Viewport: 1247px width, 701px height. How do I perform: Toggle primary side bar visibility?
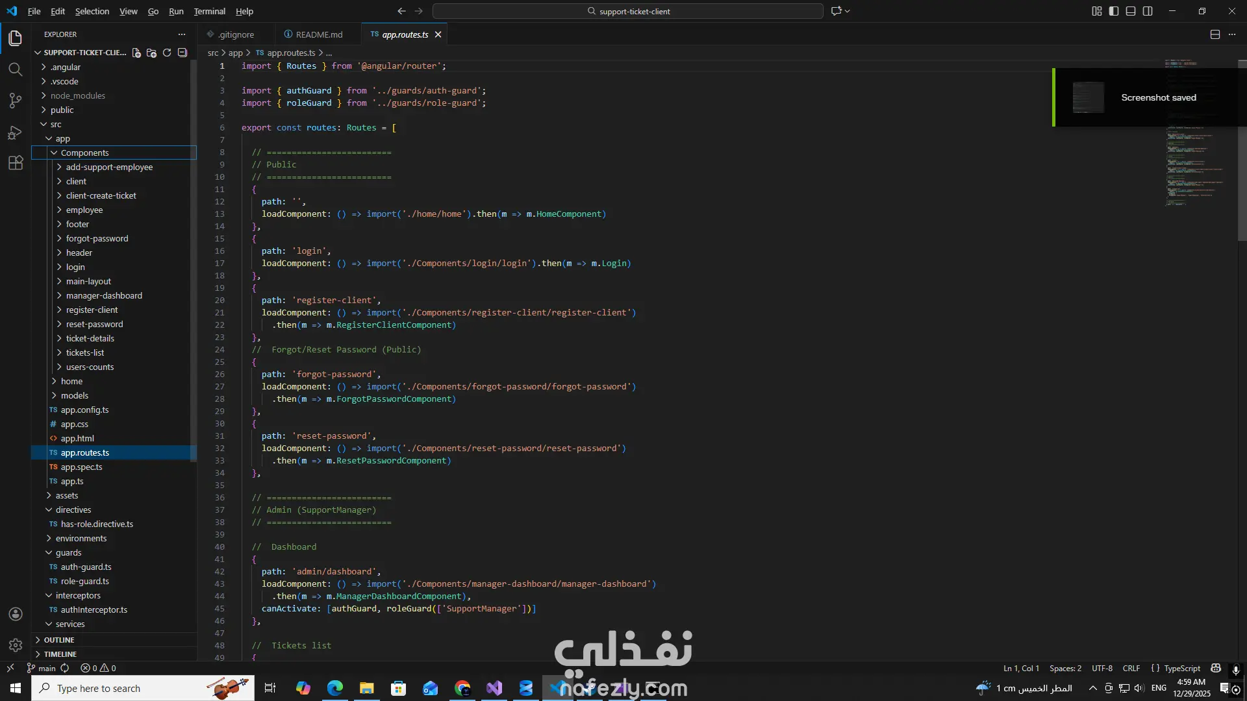pyautogui.click(x=1114, y=11)
